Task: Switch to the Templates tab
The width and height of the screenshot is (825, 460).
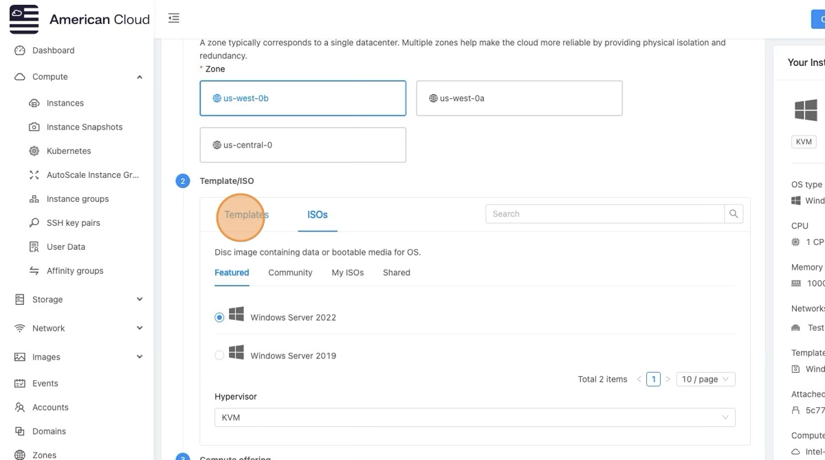Action: click(x=246, y=215)
